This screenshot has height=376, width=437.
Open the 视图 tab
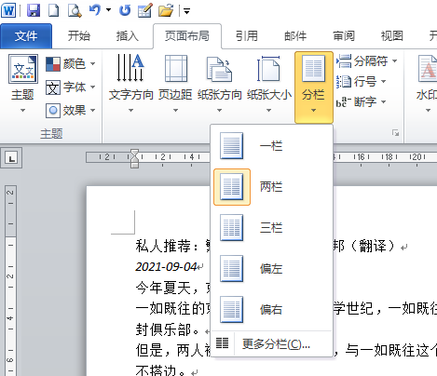click(392, 36)
